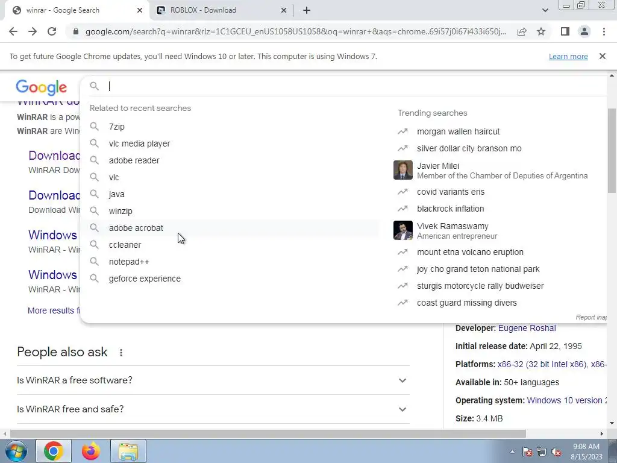Open the More results link under WinRAR results
This screenshot has width=617, height=463.
point(54,310)
